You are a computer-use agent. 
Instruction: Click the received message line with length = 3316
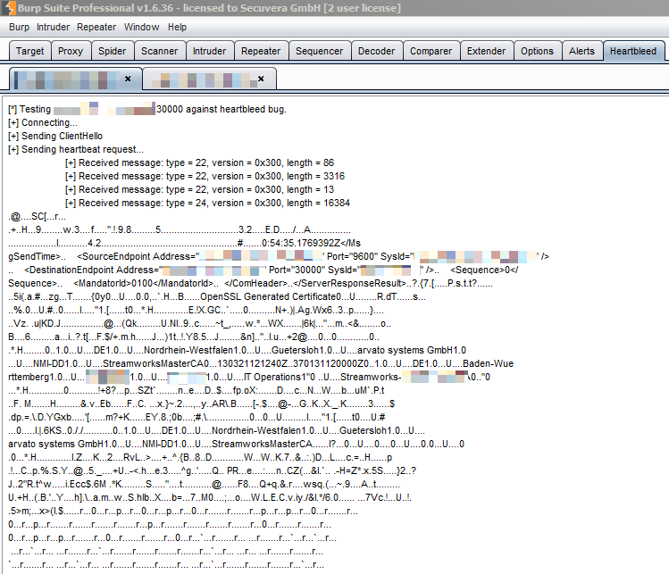(205, 176)
